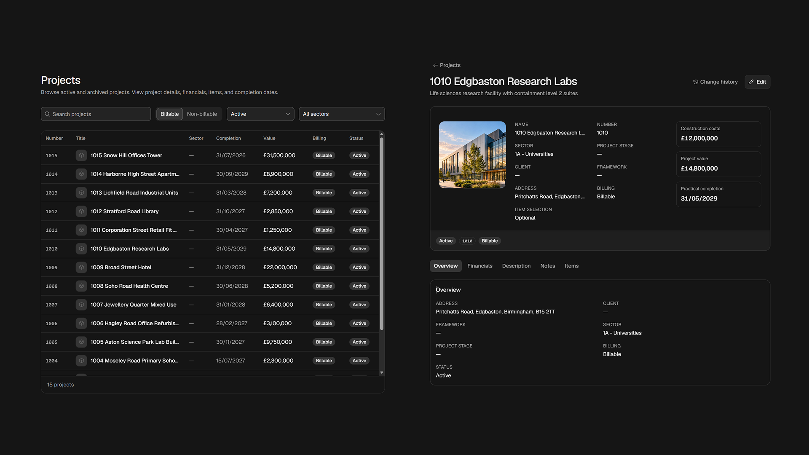
Task: Open the Financials tab
Action: pos(480,266)
